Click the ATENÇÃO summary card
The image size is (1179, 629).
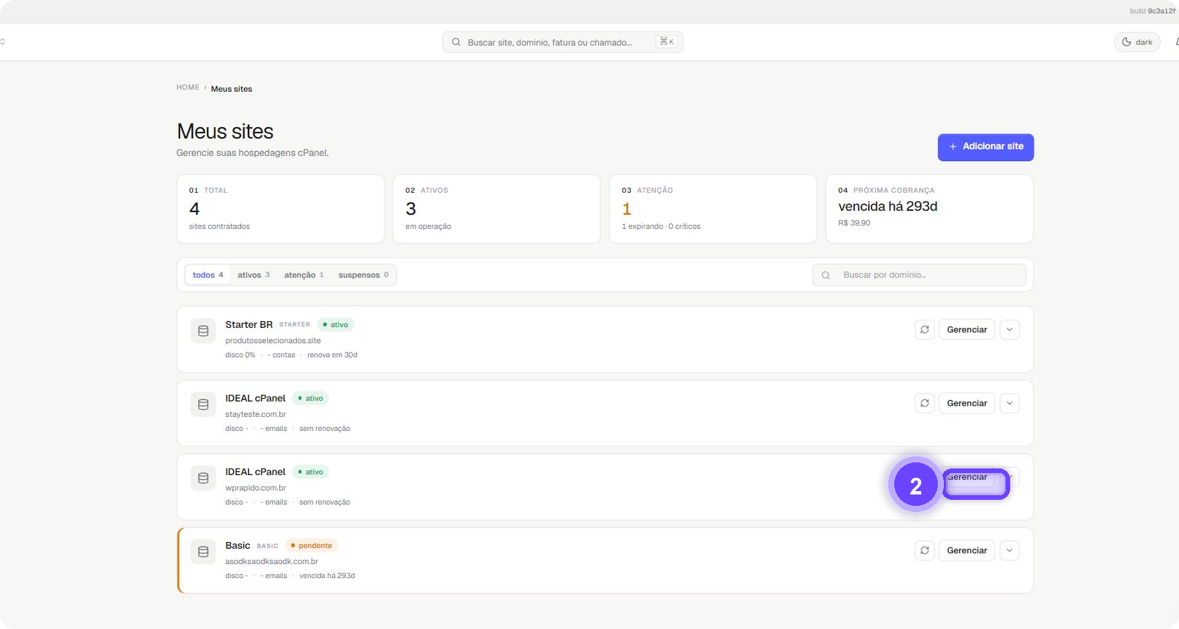713,209
